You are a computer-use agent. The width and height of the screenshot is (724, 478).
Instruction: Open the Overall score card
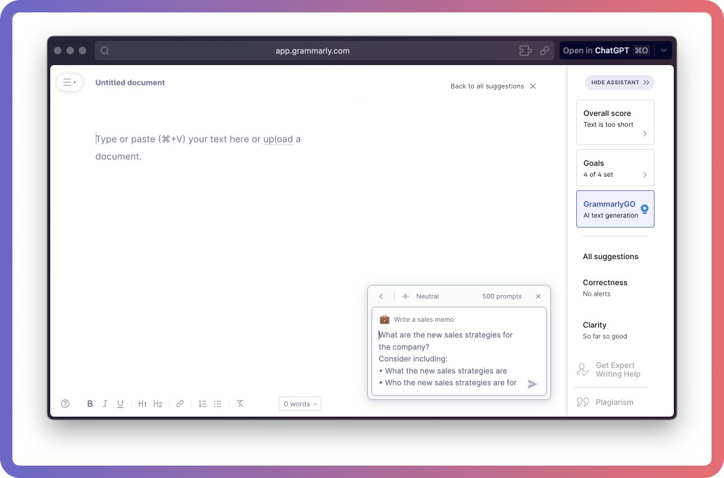[x=615, y=122]
